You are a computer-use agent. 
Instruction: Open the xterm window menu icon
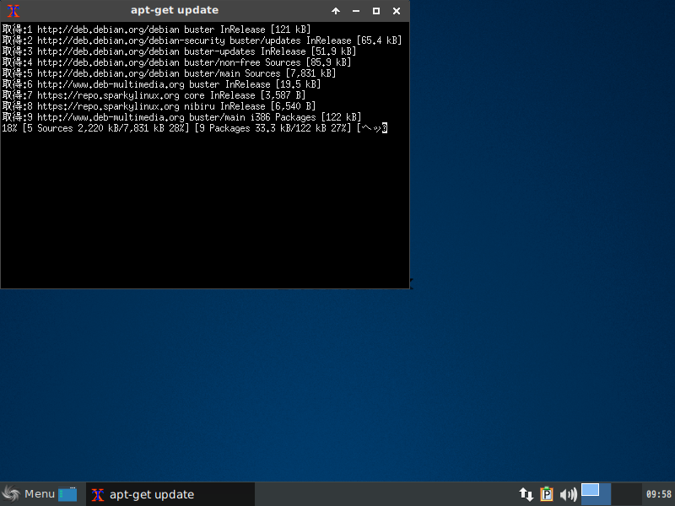13,11
